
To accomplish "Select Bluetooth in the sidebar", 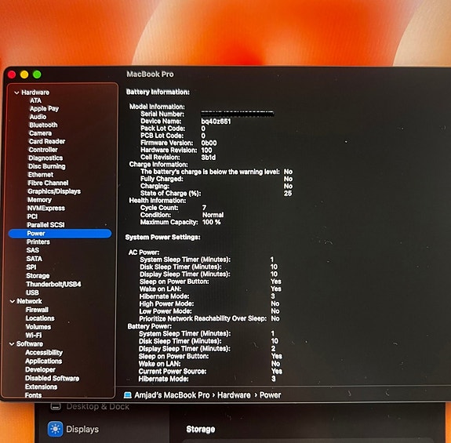I will pos(43,125).
